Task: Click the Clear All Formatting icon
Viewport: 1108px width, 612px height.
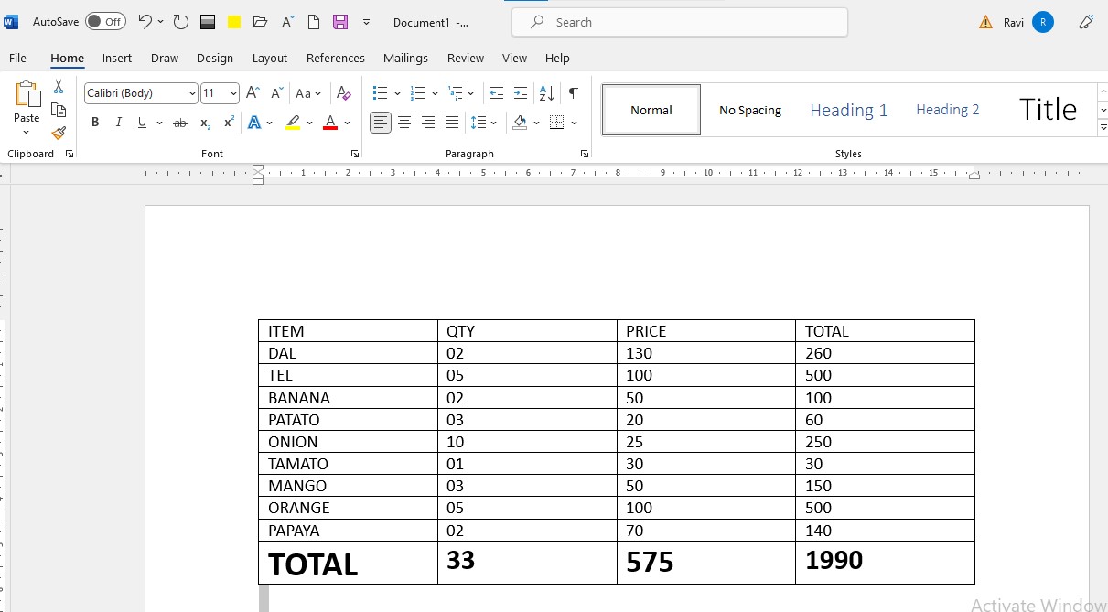Action: [344, 93]
